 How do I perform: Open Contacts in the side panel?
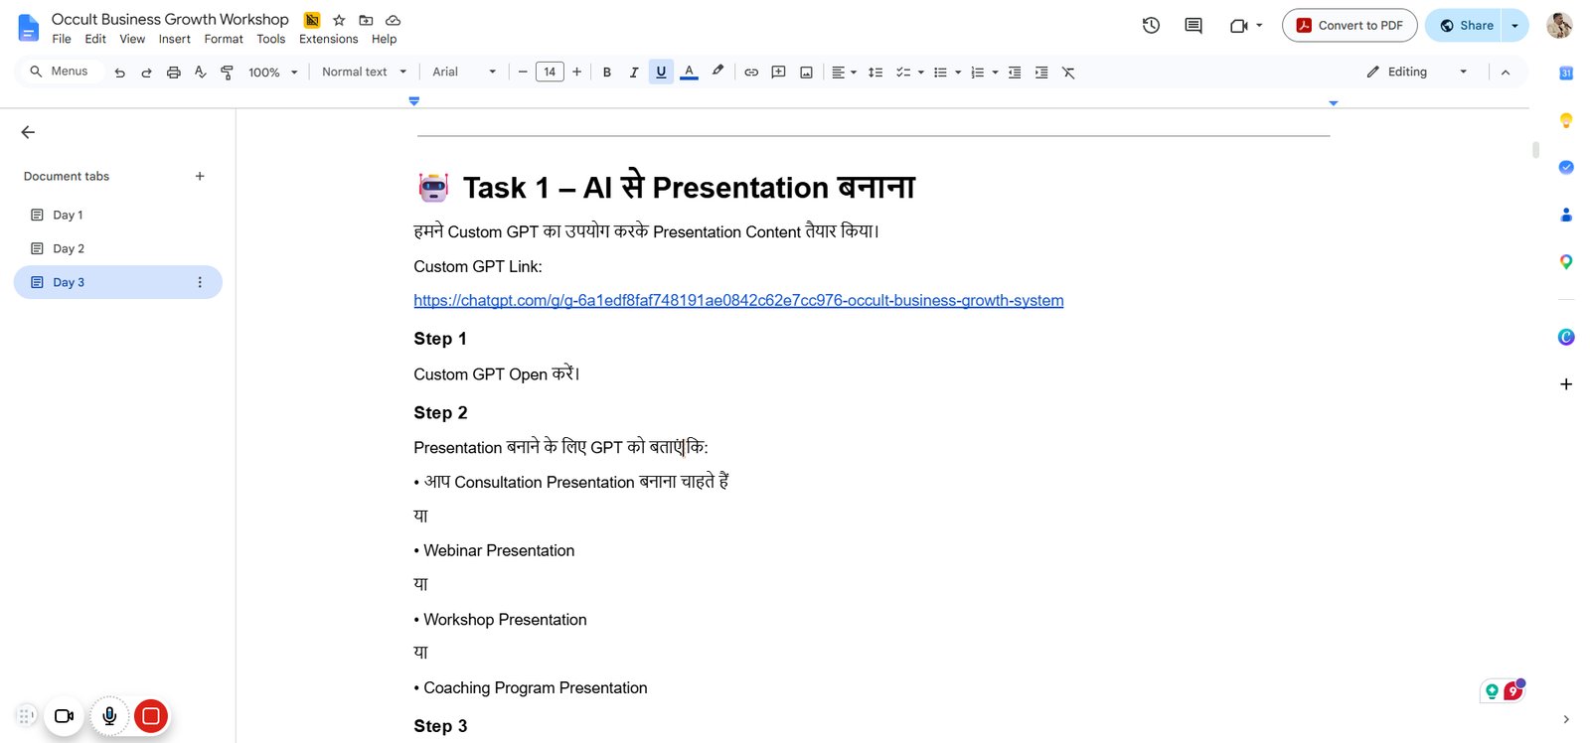(x=1566, y=215)
